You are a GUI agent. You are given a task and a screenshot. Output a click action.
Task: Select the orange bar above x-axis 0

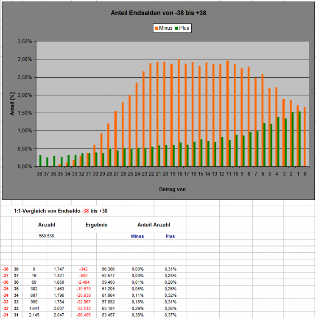pos(305,137)
